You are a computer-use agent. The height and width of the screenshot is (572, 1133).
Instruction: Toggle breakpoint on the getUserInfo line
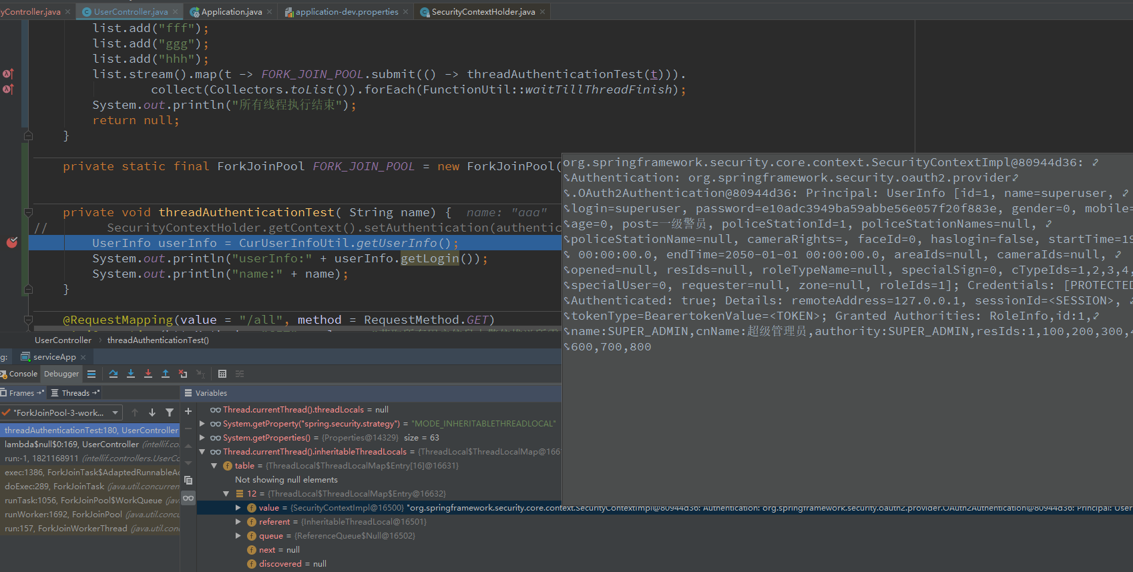click(x=11, y=243)
